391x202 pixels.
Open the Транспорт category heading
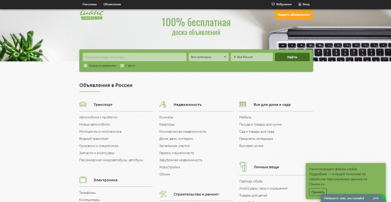103,105
